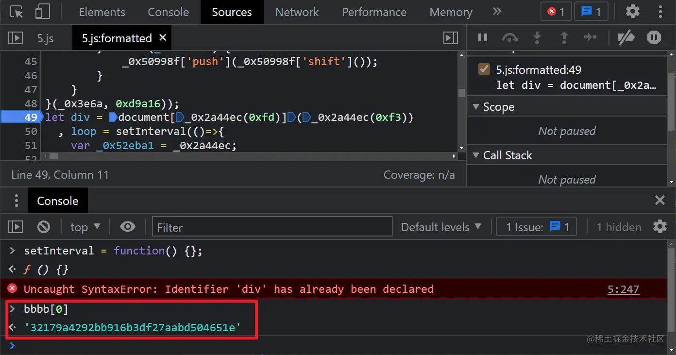Click the inline breakpoint marker before document
This screenshot has height=355, width=676.
[113, 117]
